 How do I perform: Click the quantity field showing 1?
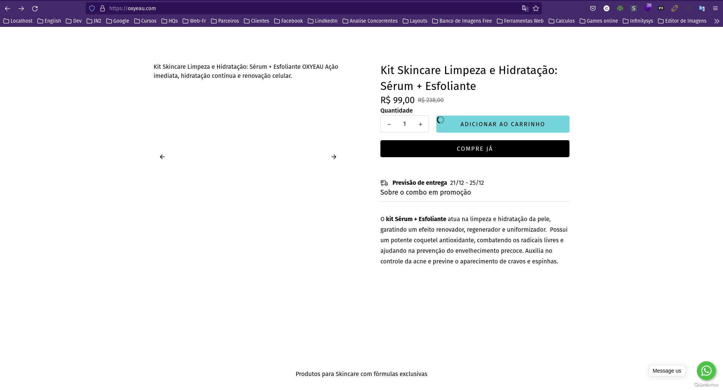(405, 124)
